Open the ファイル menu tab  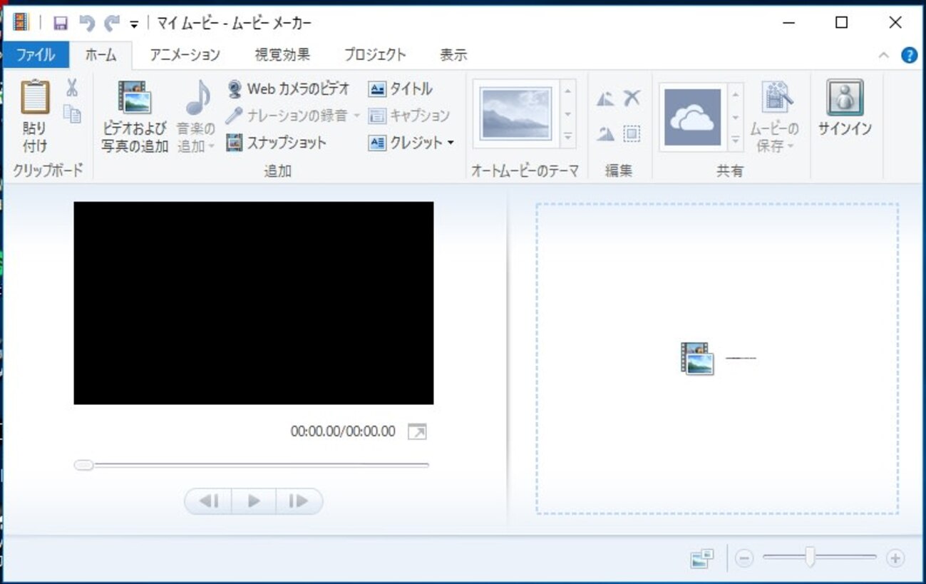tap(36, 55)
